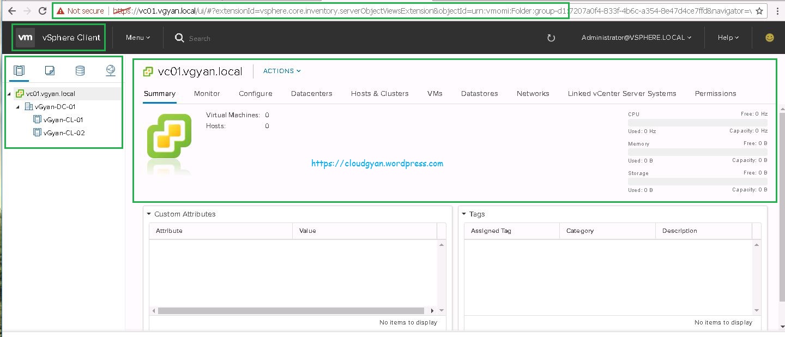Click the refresh icon in top bar
This screenshot has width=785, height=337.
[x=551, y=38]
